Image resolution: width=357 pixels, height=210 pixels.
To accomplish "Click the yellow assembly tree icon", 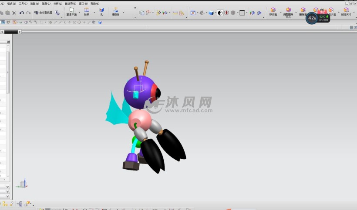I will pyautogui.click(x=5, y=204).
